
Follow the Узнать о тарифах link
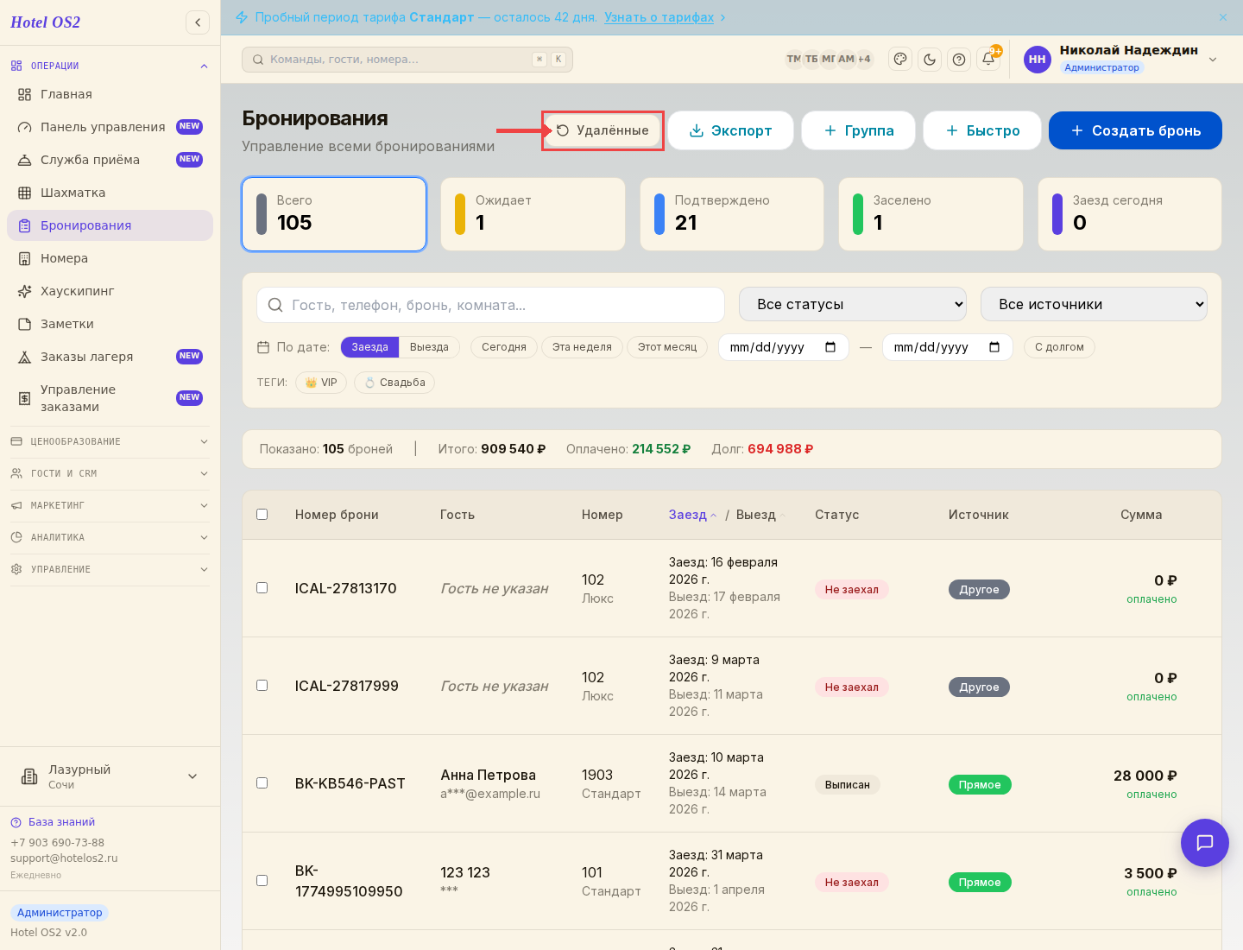coord(659,17)
